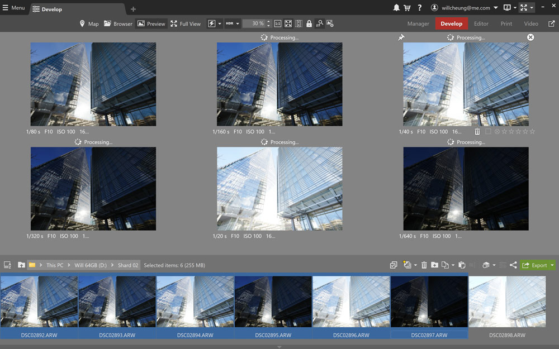Select the 1/80 s preview image
Image resolution: width=559 pixels, height=349 pixels.
[93, 84]
